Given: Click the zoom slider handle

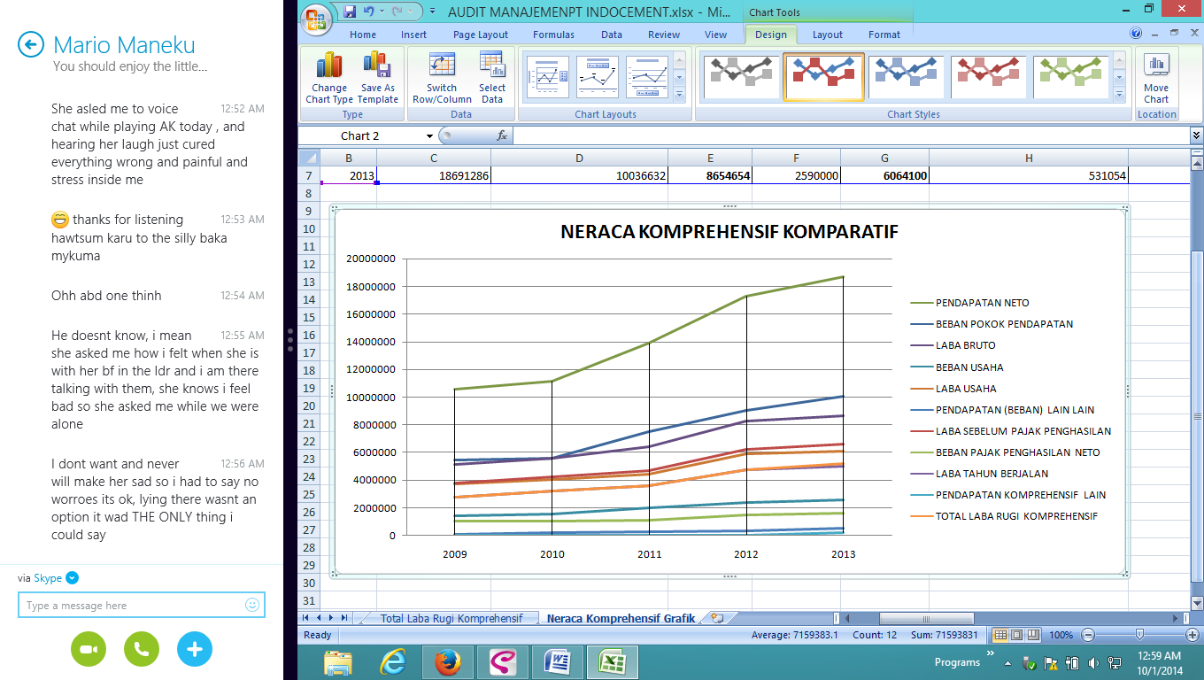Looking at the screenshot, I should [x=1139, y=635].
